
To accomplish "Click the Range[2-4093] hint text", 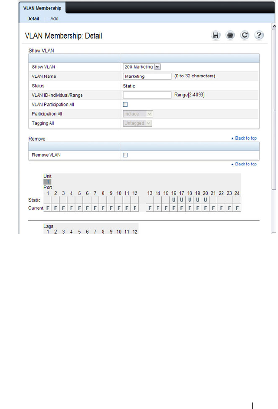I will (190, 95).
